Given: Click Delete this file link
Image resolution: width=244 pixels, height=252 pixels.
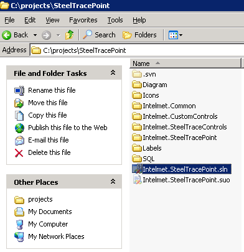Looking at the screenshot, I should [49, 152].
